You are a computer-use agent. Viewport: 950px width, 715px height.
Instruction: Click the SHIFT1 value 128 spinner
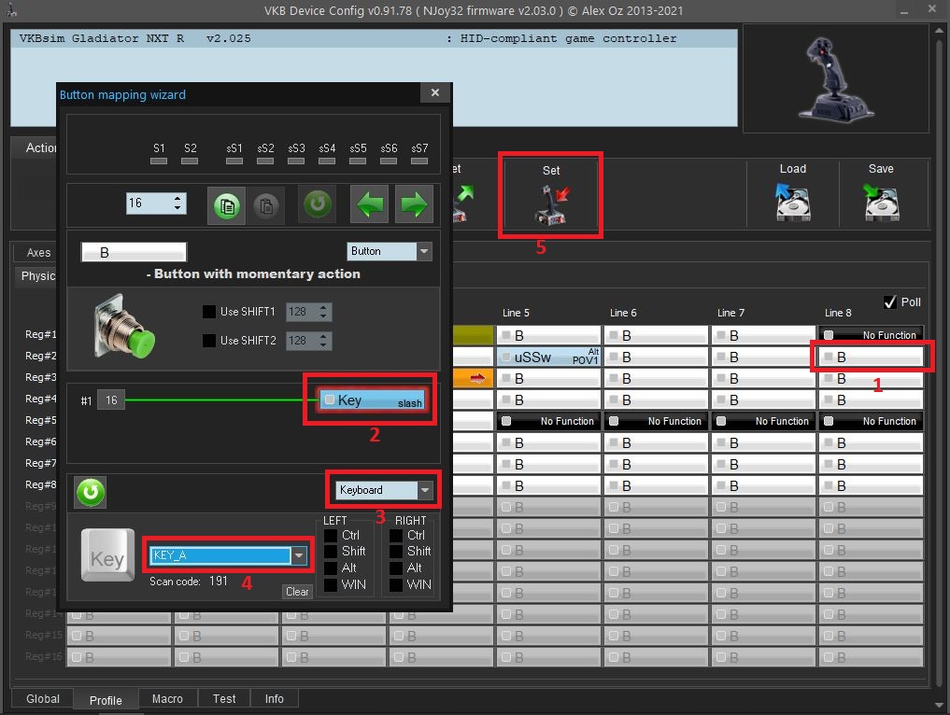[309, 312]
